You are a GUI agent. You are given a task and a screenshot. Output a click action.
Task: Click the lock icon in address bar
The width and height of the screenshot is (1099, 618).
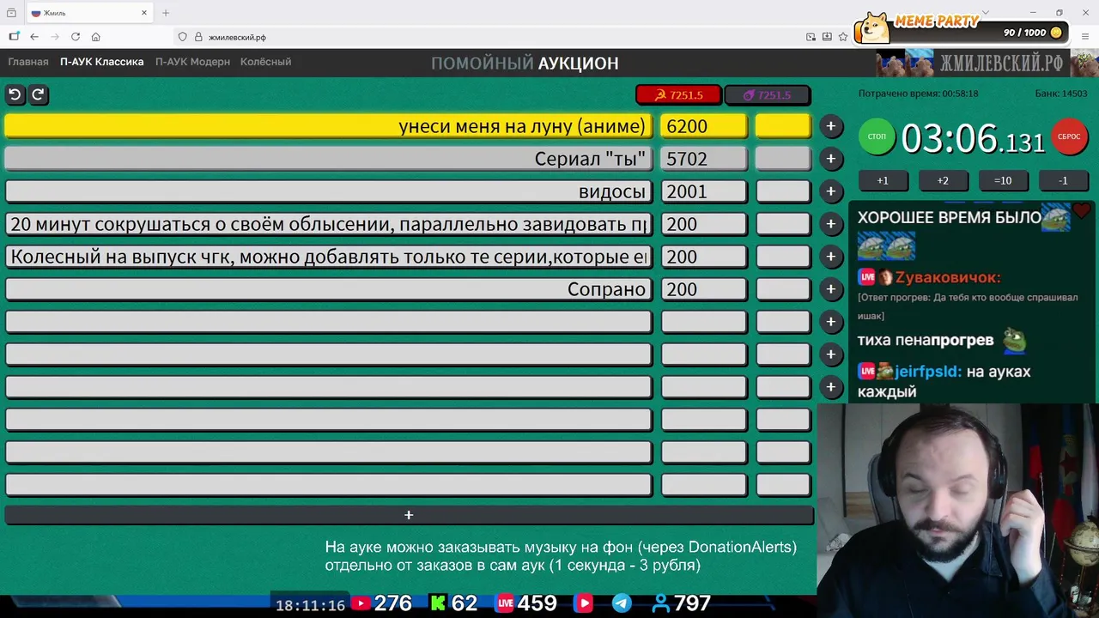[198, 37]
